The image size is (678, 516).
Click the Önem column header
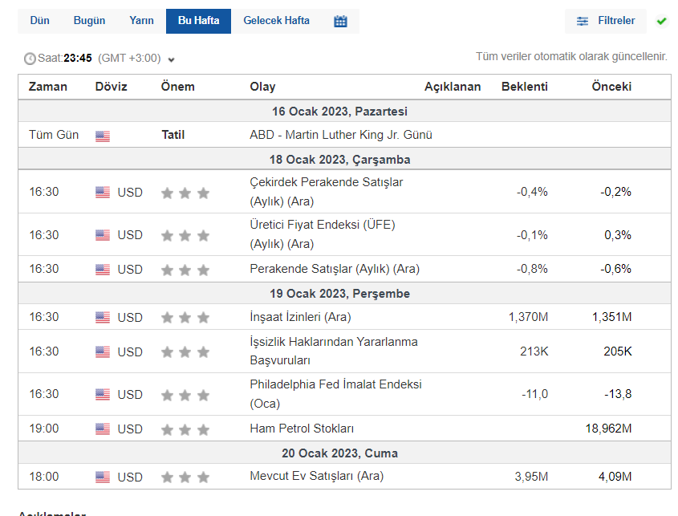(177, 87)
